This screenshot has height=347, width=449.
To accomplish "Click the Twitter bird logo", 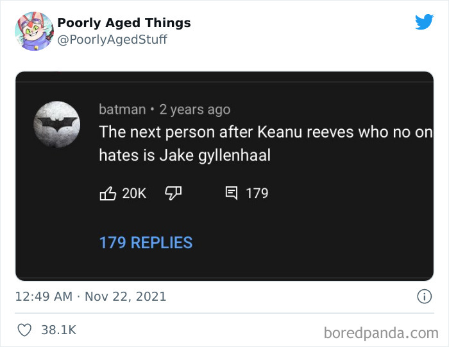I will (424, 22).
